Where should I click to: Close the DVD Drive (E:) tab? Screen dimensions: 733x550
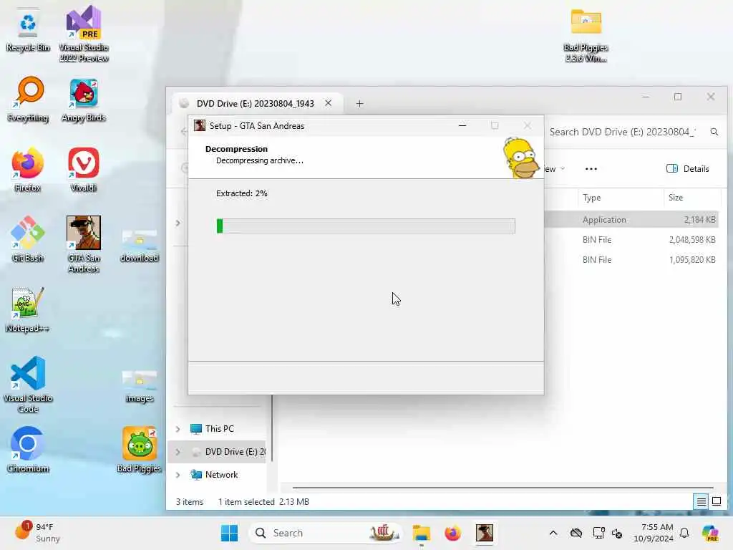pyautogui.click(x=328, y=103)
